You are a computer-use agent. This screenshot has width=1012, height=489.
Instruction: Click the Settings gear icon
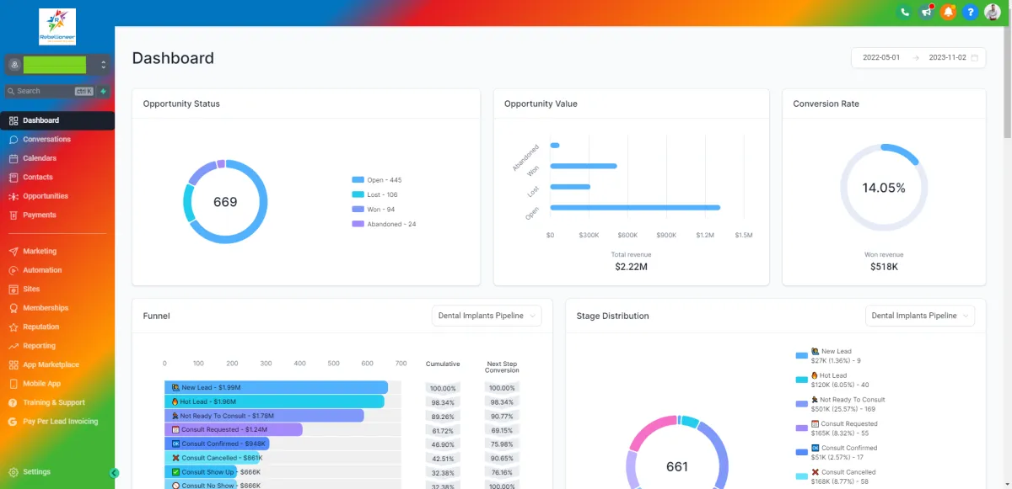(13, 472)
